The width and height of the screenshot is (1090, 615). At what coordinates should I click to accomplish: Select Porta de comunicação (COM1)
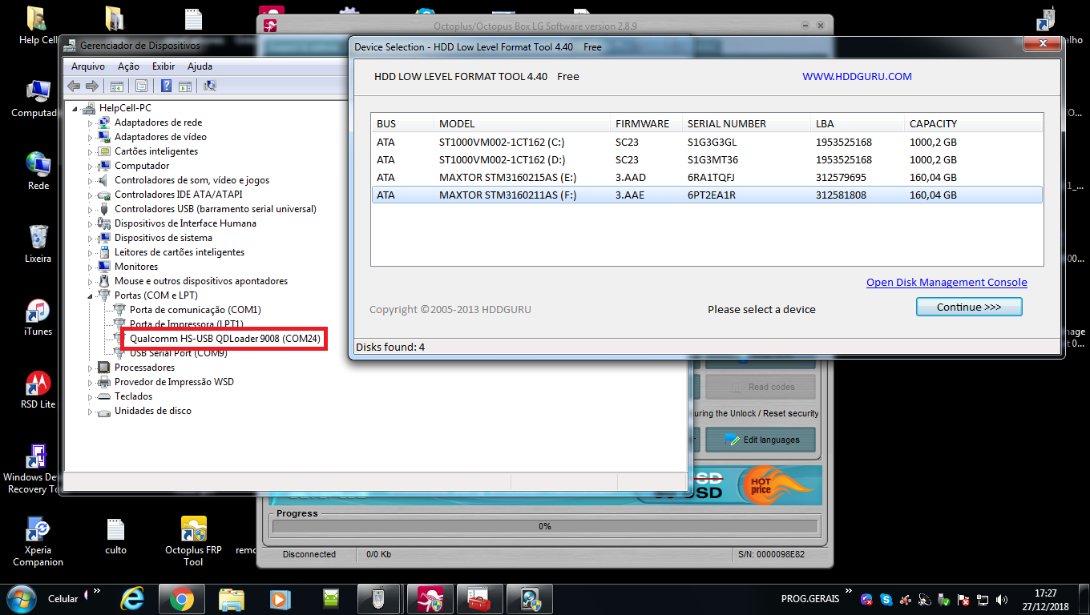point(195,310)
